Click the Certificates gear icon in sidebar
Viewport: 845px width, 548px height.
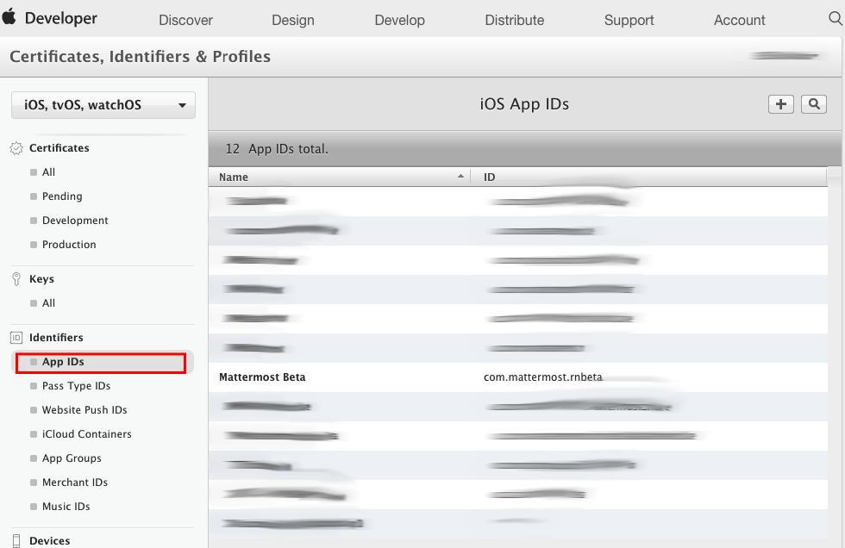pyautogui.click(x=16, y=148)
